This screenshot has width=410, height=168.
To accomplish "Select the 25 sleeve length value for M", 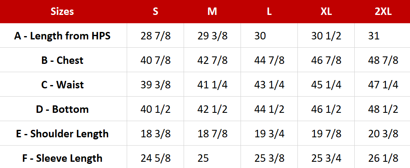I will 203,158.
